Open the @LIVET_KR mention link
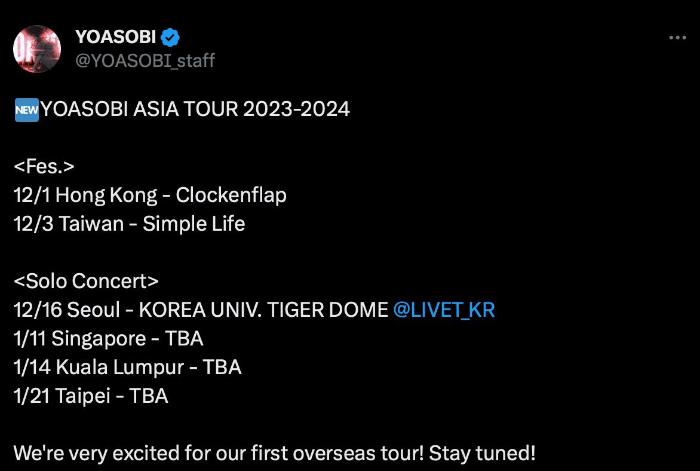 444,310
